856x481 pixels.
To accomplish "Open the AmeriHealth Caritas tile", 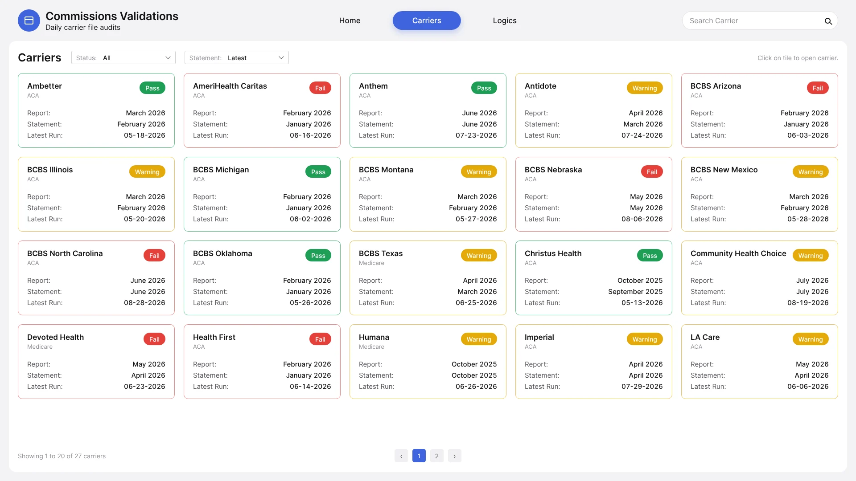I will click(262, 110).
